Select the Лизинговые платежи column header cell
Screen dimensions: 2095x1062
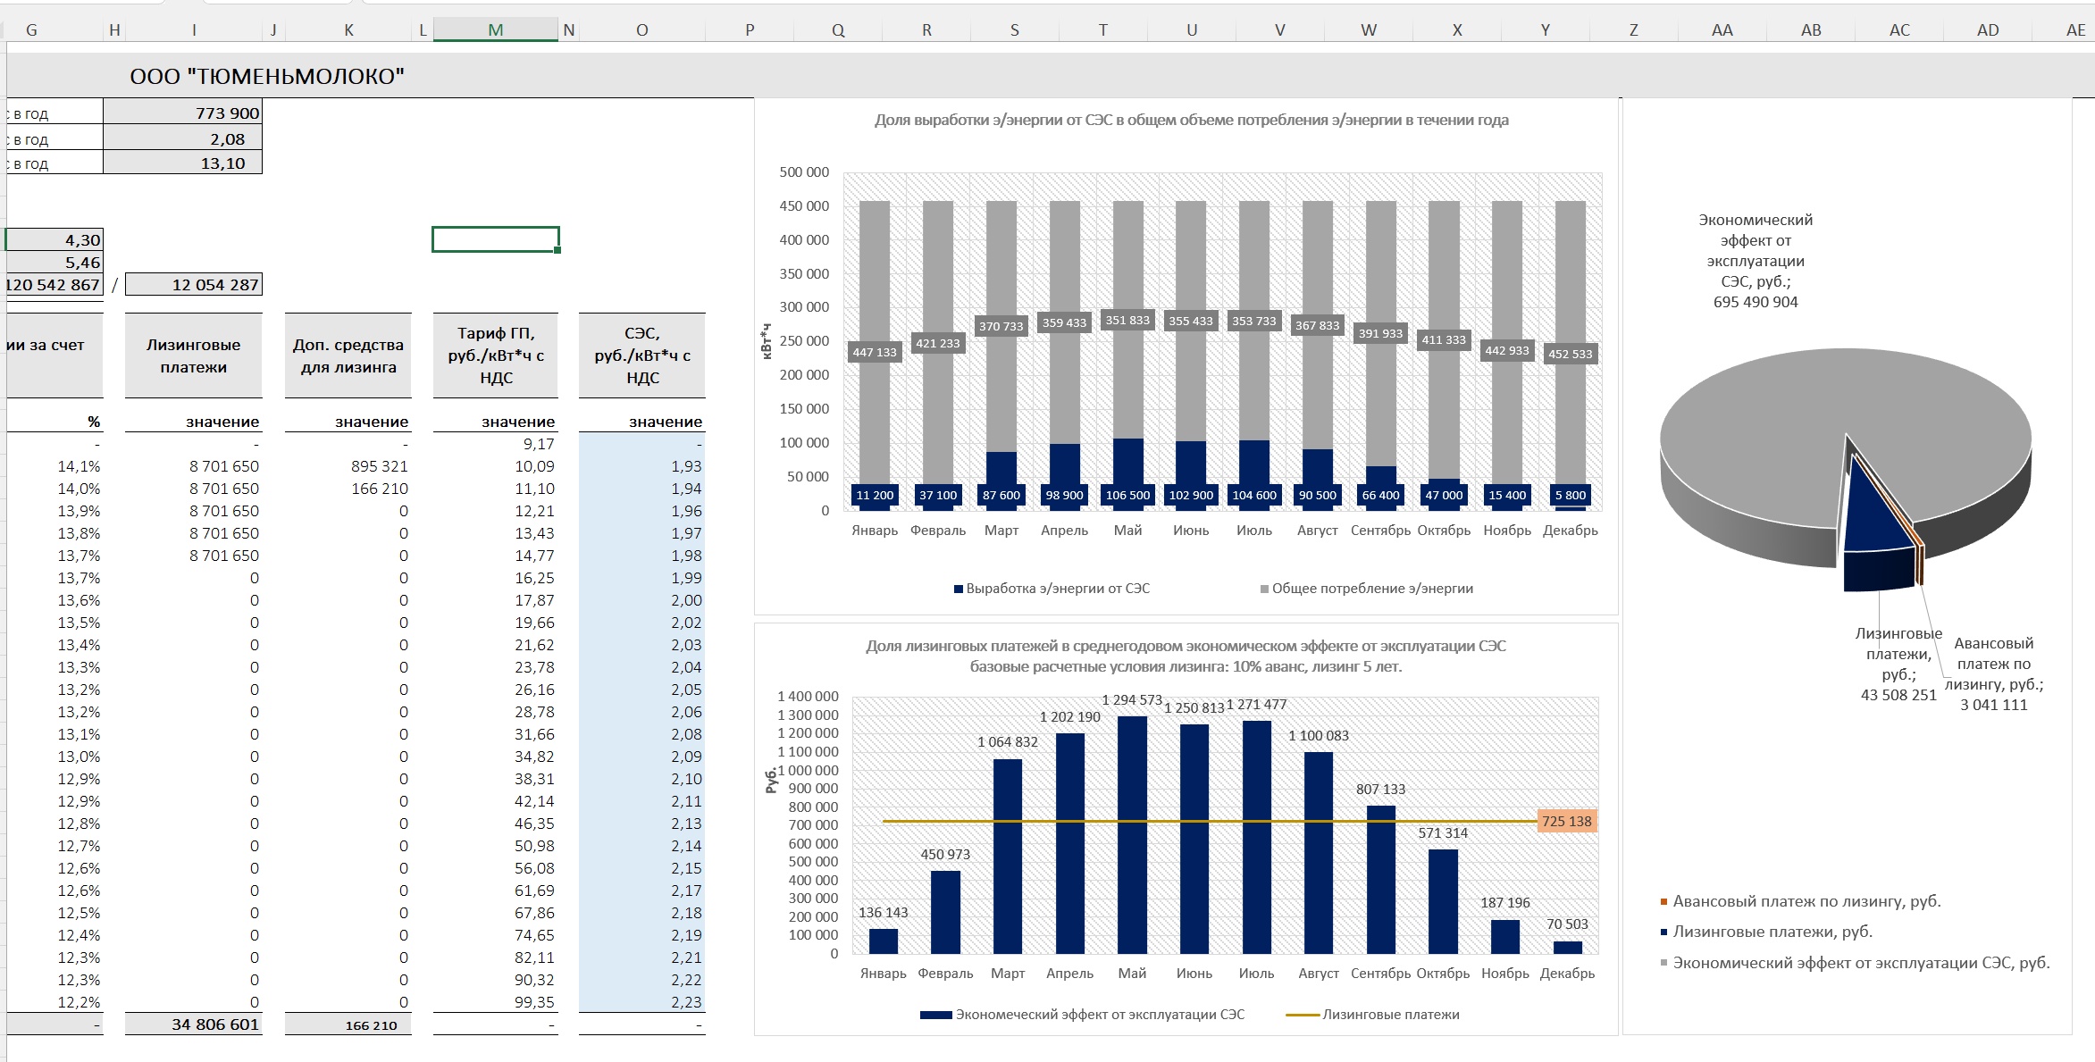[193, 355]
